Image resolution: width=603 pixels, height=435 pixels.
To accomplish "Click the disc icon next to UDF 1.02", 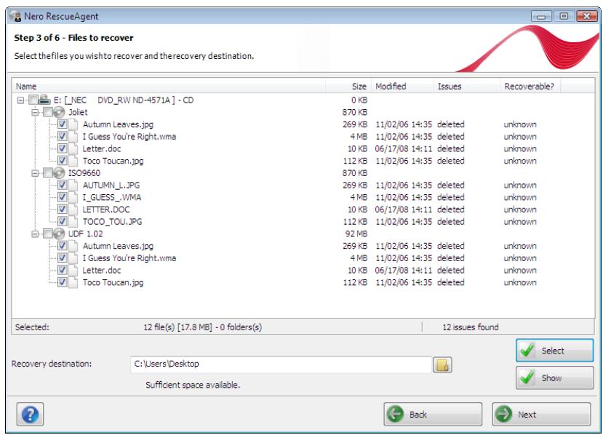I will click(59, 234).
